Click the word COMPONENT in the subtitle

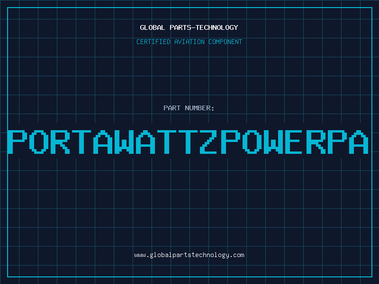coord(225,42)
